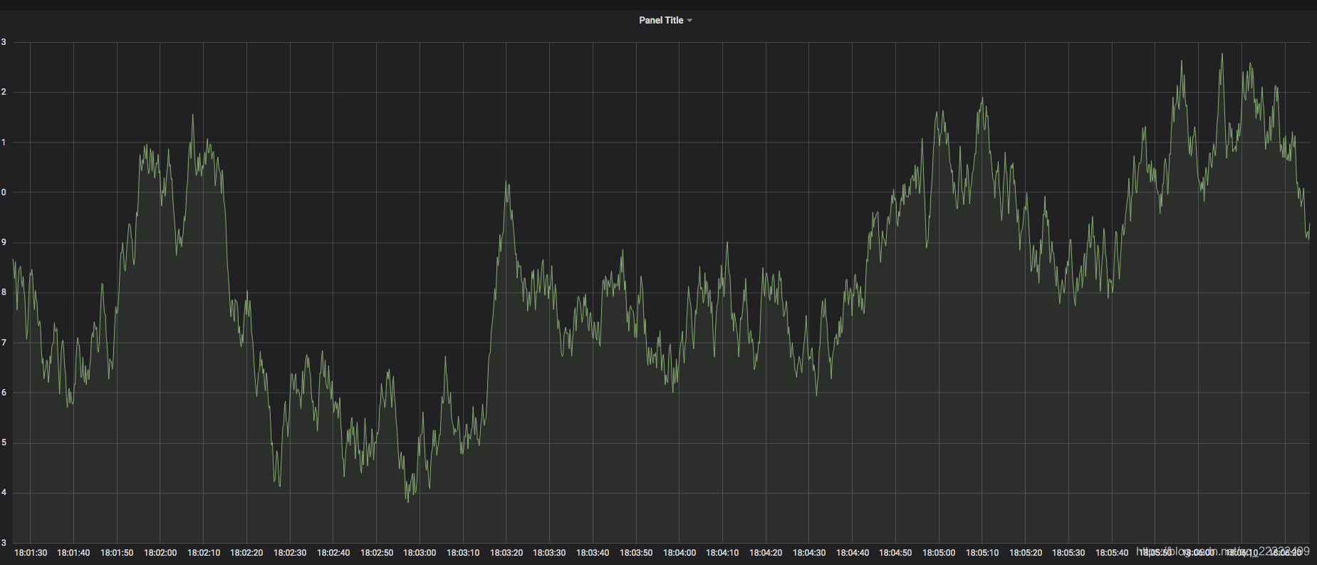Viewport: 1317px width, 565px height.
Task: Open the Panel Title dropdown menu
Action: 665,21
